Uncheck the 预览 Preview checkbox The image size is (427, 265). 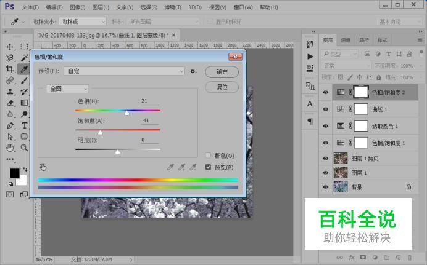208,167
